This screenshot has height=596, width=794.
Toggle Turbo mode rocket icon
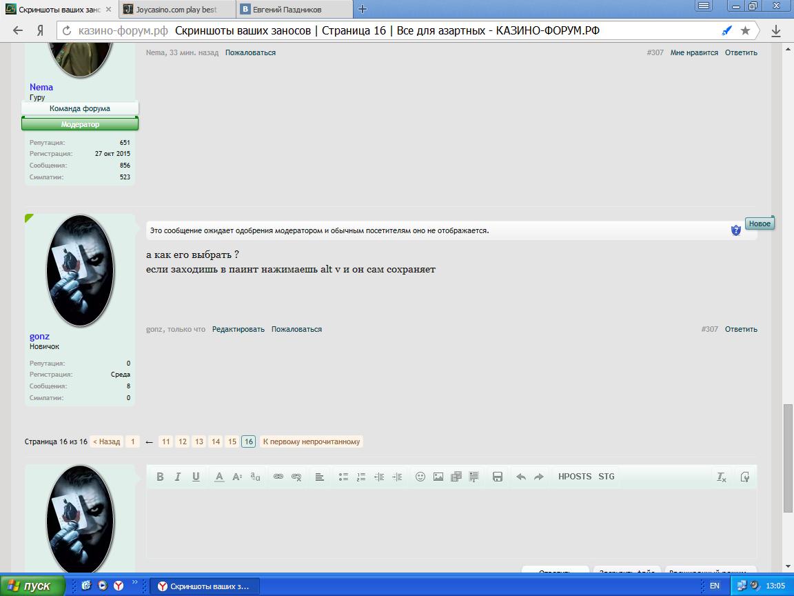point(727,30)
